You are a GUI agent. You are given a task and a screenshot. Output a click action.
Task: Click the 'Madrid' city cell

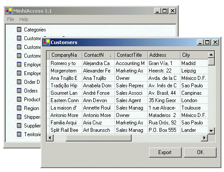(194, 63)
